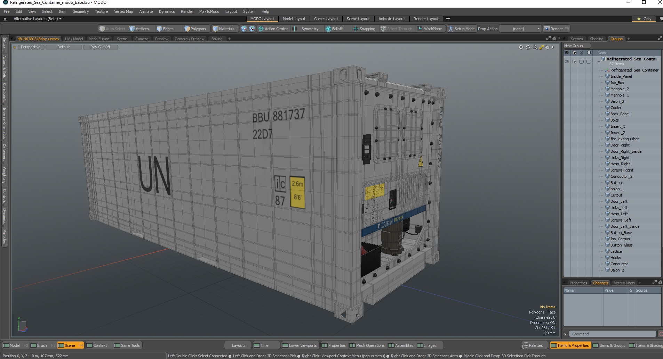Click visibility eye column header in Groups
The height and width of the screenshot is (359, 663).
tap(567, 53)
